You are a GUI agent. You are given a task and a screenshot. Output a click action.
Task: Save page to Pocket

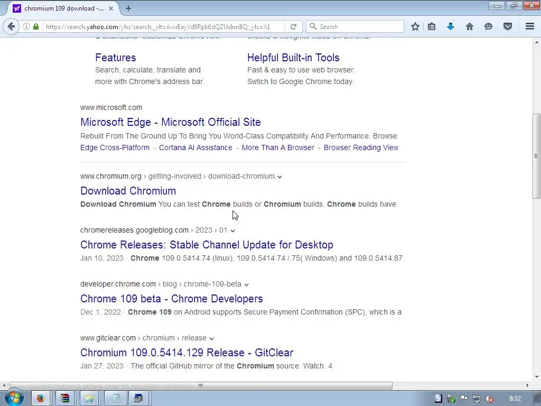click(508, 26)
